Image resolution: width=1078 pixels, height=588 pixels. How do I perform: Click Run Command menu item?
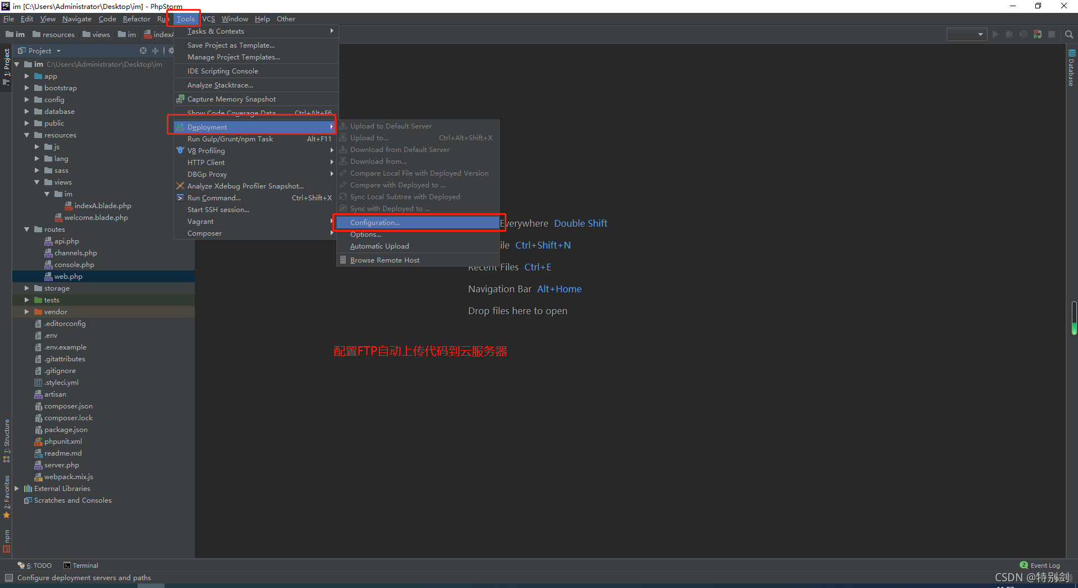256,198
